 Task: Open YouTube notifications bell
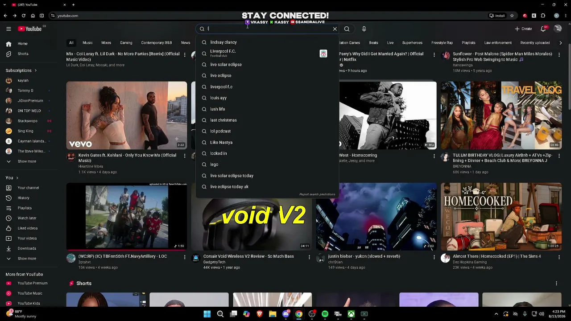543,29
